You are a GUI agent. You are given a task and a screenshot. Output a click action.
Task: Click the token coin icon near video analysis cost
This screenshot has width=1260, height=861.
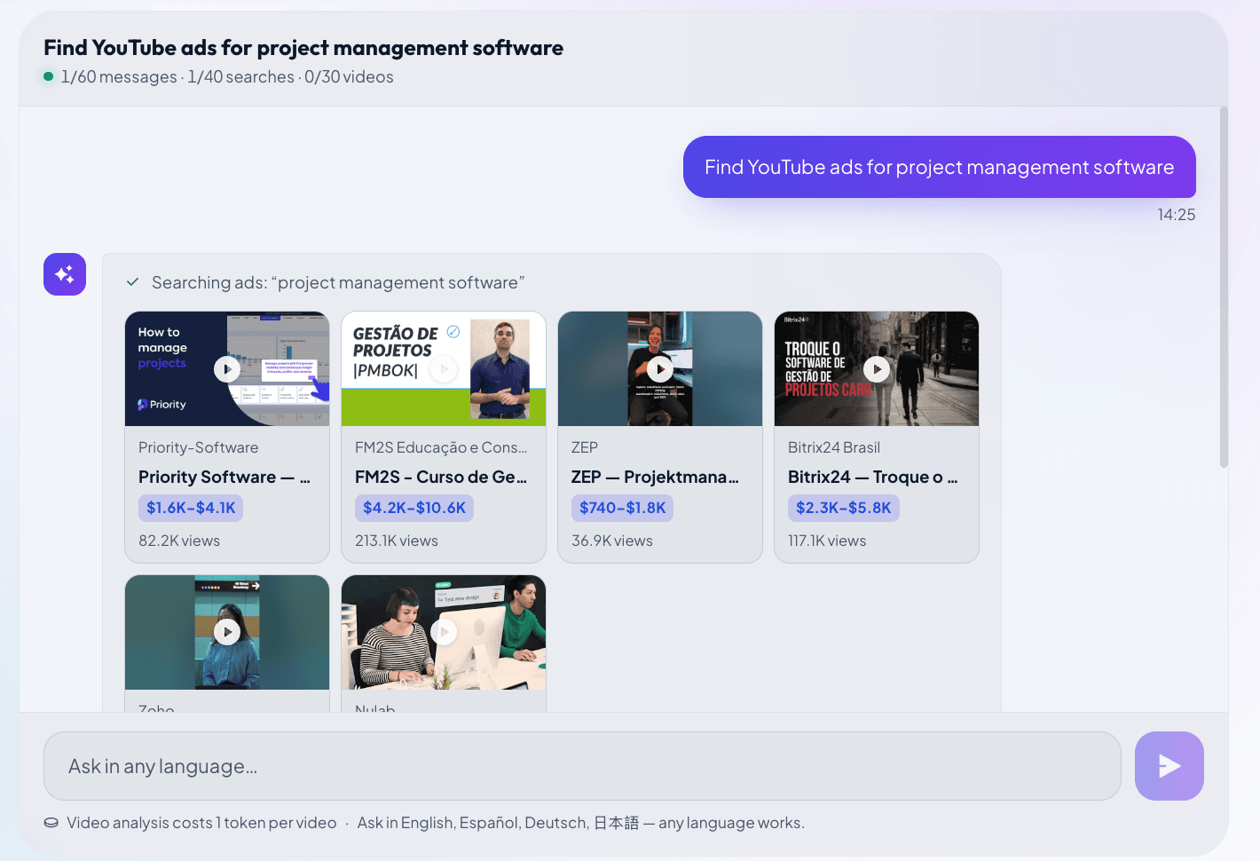(51, 823)
